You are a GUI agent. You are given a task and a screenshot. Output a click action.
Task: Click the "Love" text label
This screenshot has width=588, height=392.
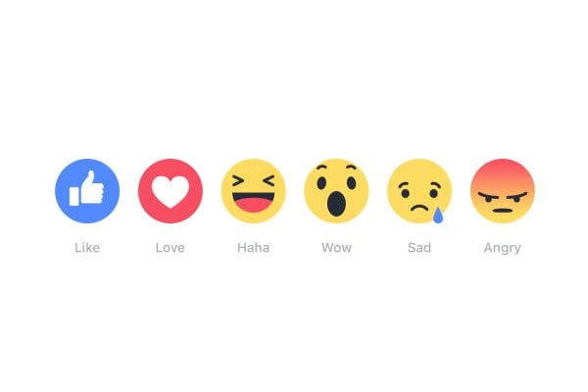(x=171, y=248)
